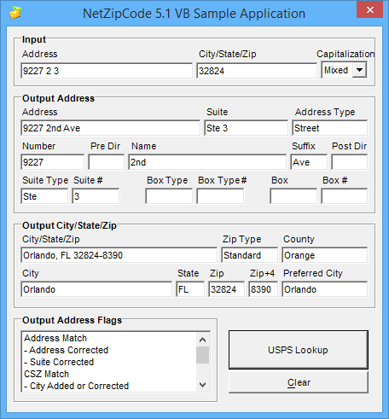Click the empty Box Type field

point(169,196)
